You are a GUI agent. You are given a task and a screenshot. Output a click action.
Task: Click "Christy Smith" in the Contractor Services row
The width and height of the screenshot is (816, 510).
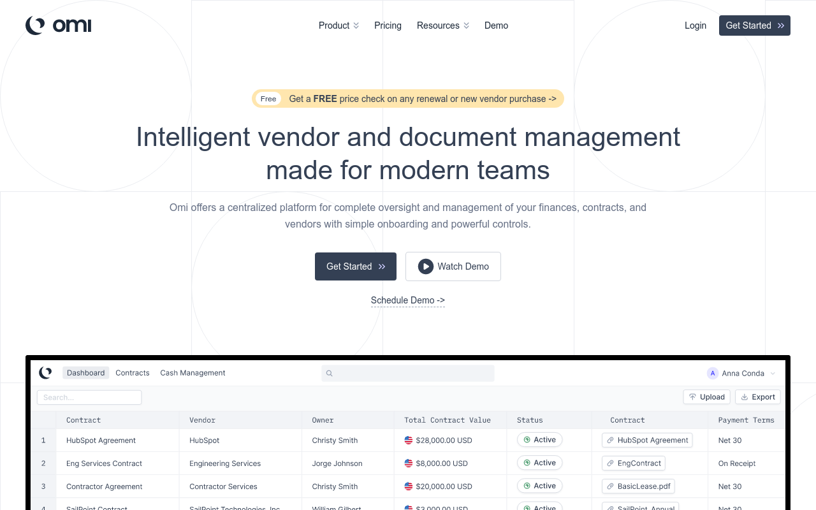click(x=335, y=486)
